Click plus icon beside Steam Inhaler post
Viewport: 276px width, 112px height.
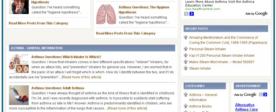[x=186, y=68]
